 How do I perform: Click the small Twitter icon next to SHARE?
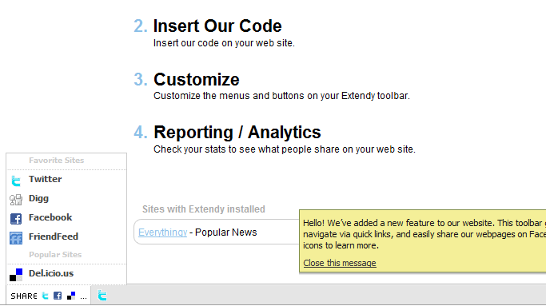click(46, 296)
